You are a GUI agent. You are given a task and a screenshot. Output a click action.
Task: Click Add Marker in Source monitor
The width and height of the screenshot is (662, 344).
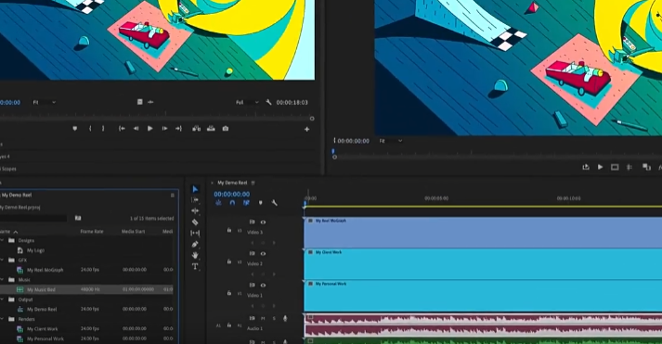(x=74, y=129)
